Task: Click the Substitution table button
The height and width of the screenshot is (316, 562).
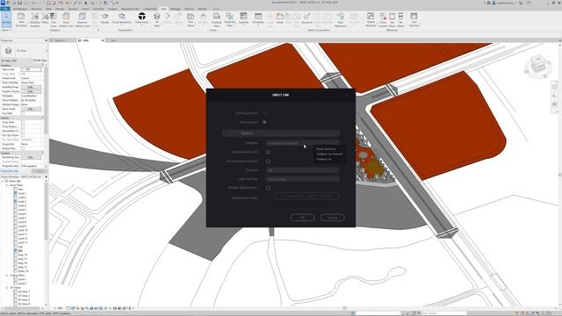Action: (306, 196)
